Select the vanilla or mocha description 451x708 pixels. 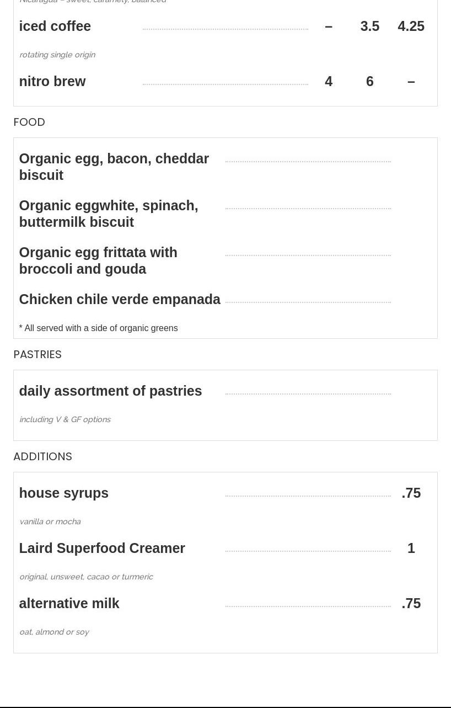pos(50,521)
